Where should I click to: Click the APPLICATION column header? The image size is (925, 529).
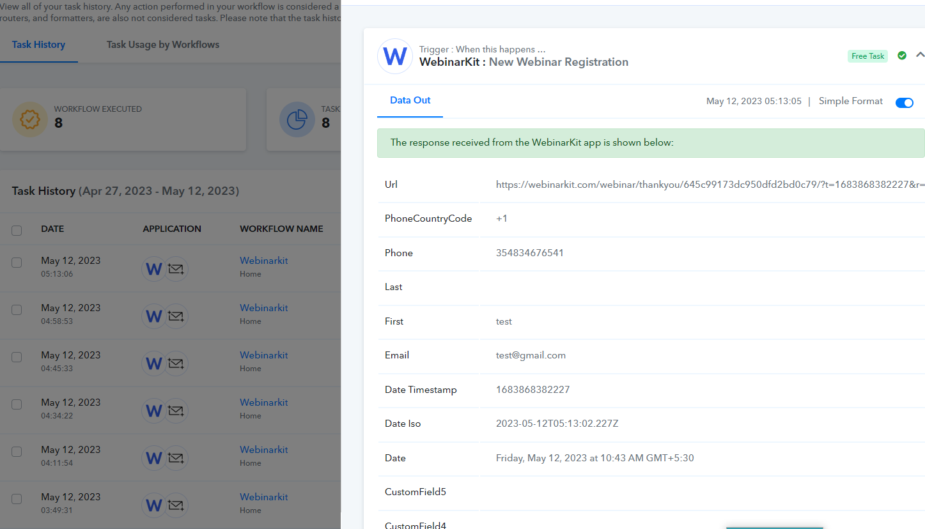click(x=172, y=229)
